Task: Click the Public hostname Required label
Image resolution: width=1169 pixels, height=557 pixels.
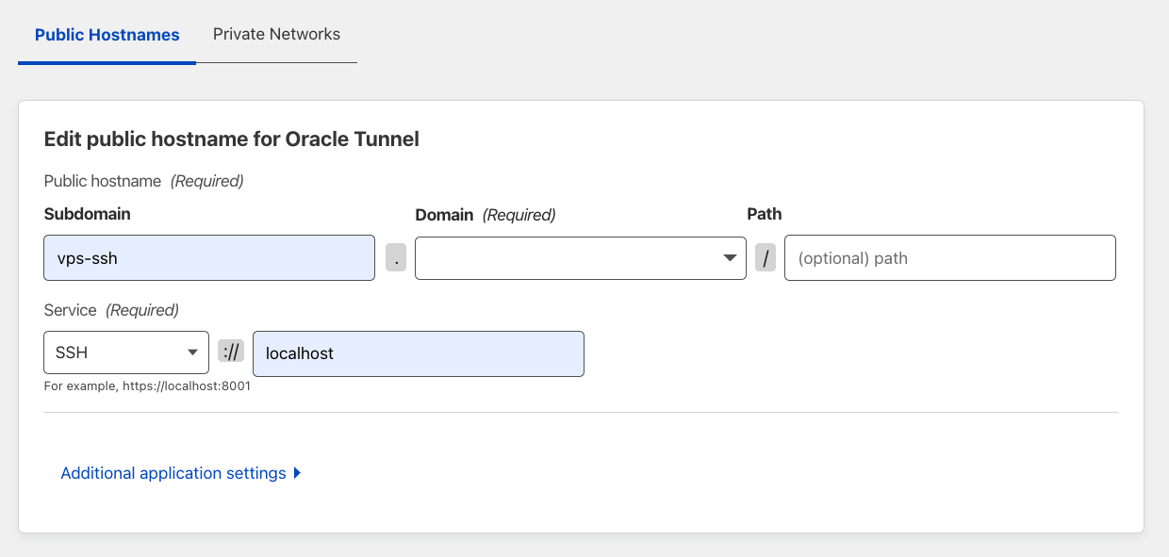Action: pos(142,180)
